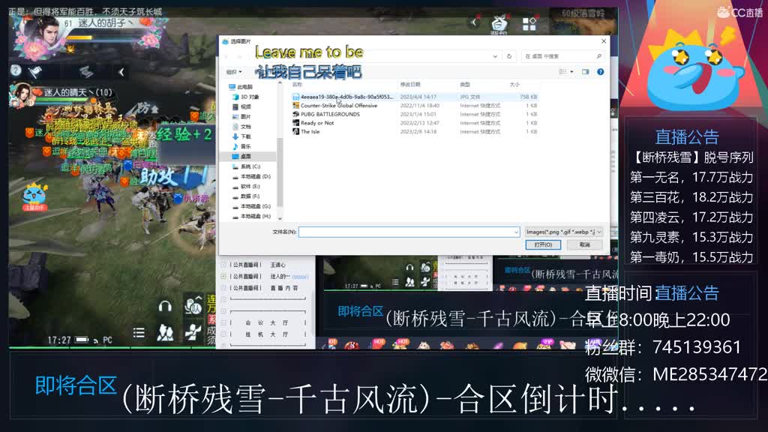Click the 主播助手 blue mascot icon
The width and height of the screenshot is (768, 432).
click(x=34, y=196)
